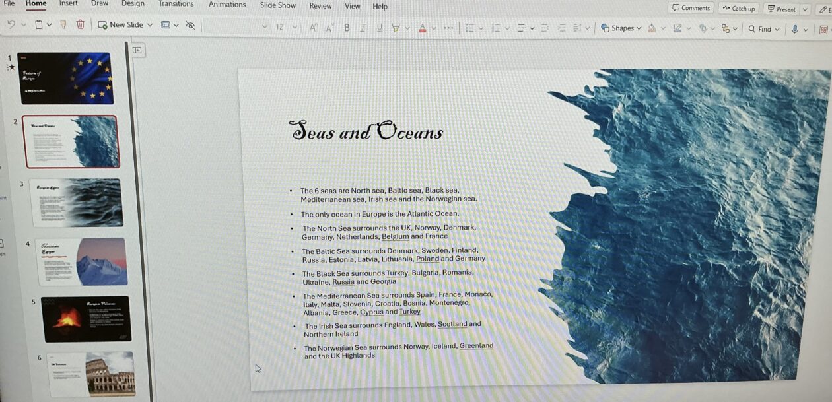
Task: Switch to the Design tab
Action: point(133,3)
